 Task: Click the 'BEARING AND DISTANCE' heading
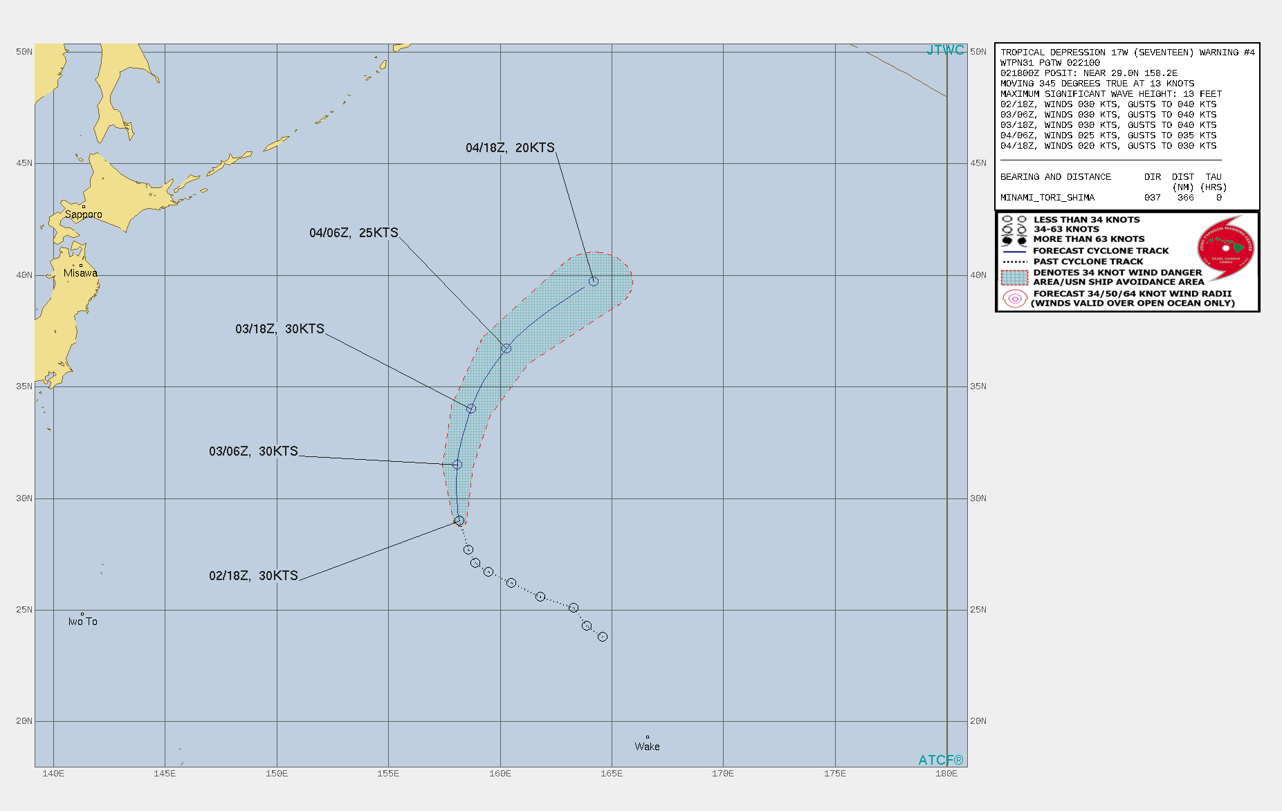pyautogui.click(x=1055, y=177)
